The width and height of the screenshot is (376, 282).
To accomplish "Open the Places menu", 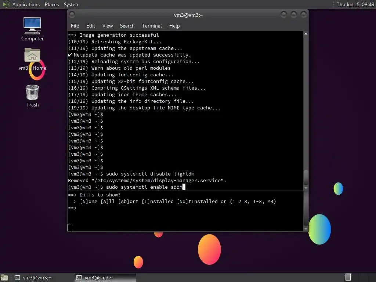I will click(51, 4).
